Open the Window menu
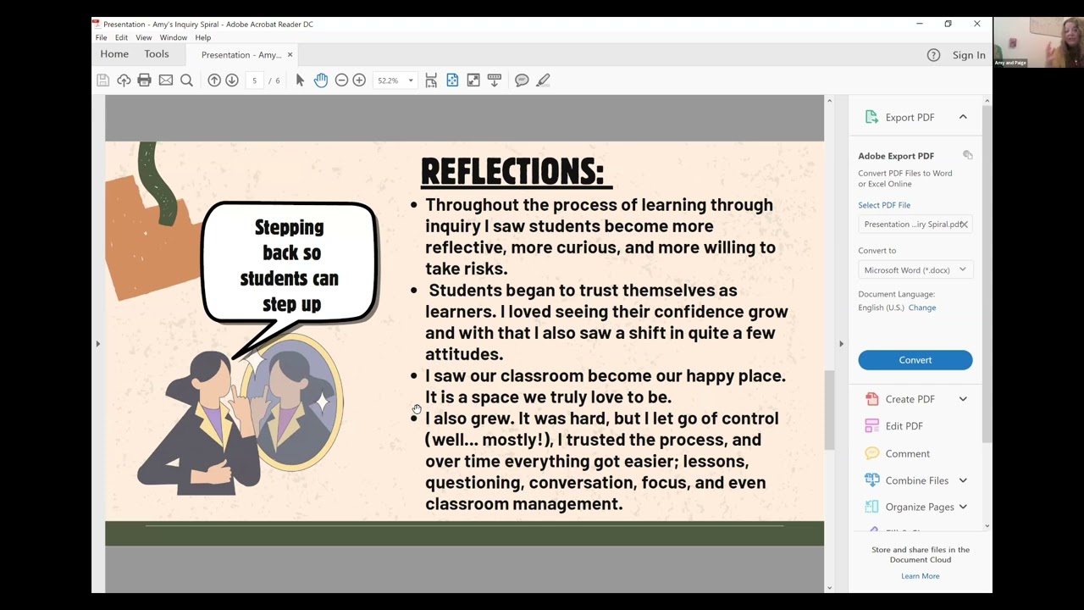 point(174,38)
